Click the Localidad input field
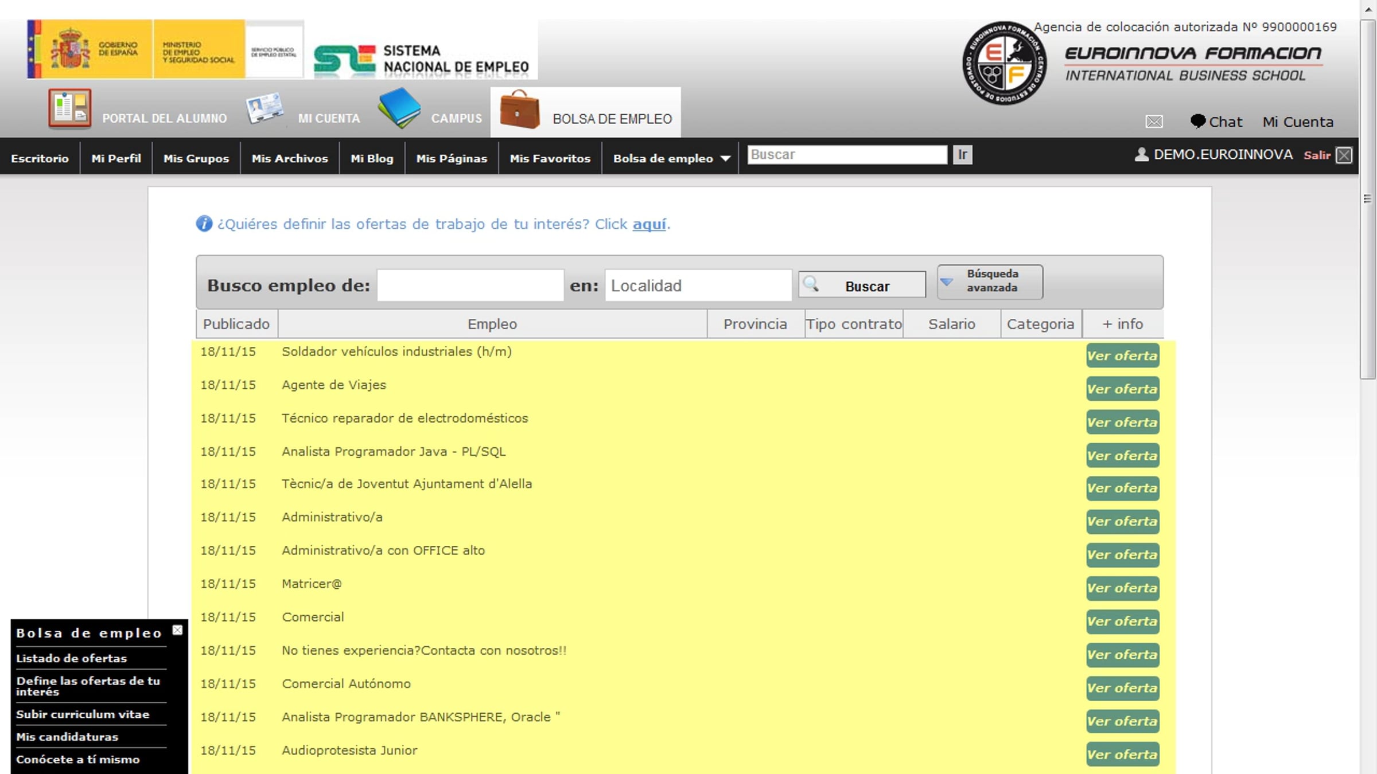This screenshot has height=774, width=1377. point(698,286)
